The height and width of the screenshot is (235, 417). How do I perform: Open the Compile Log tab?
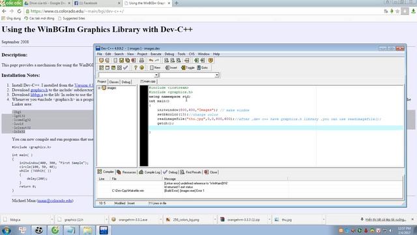(x=150, y=172)
